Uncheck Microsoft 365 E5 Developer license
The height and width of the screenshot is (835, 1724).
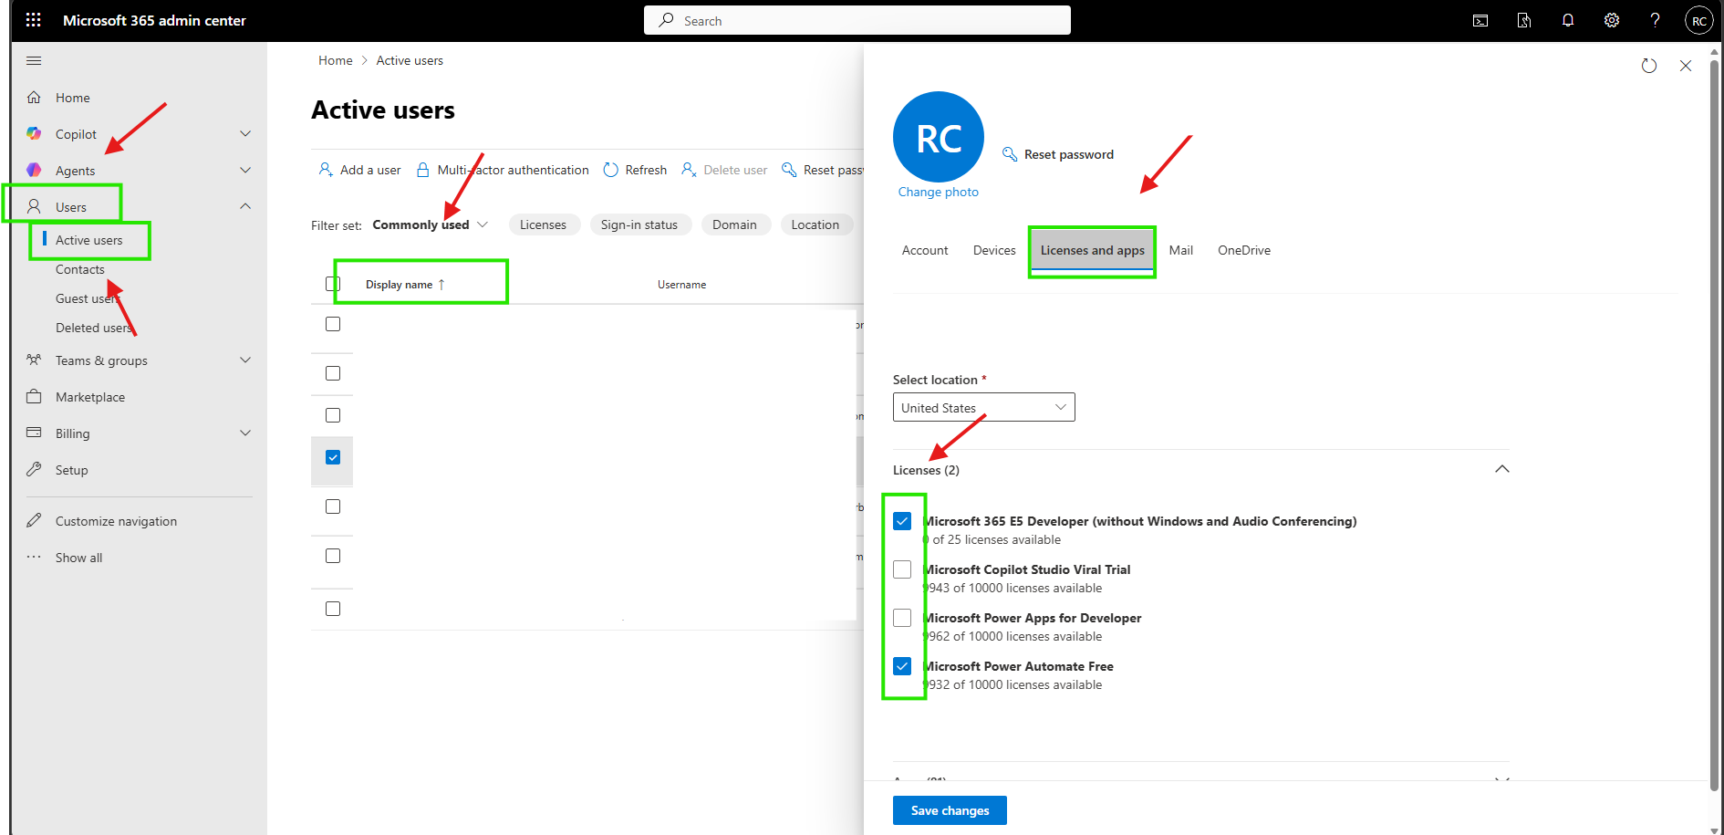(902, 521)
